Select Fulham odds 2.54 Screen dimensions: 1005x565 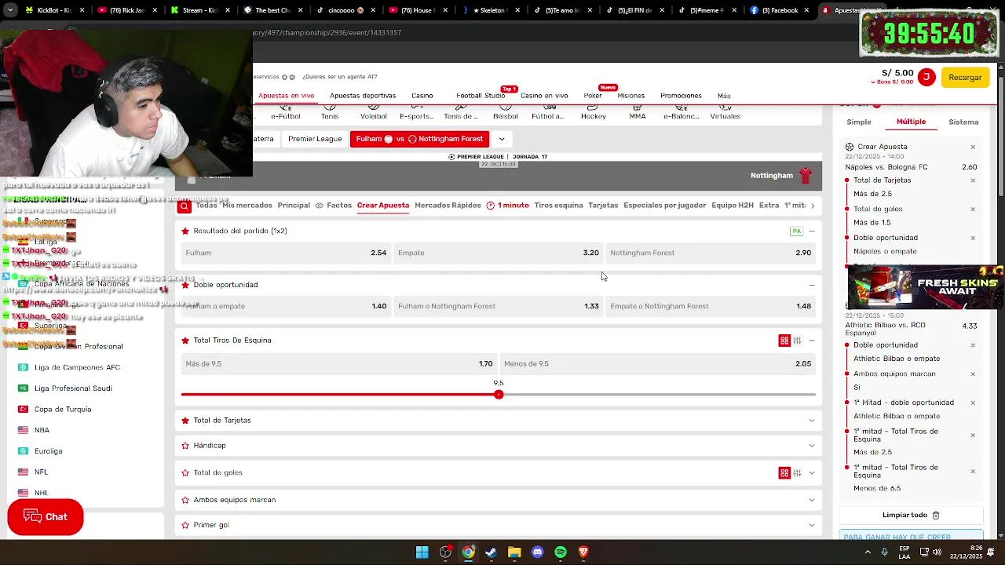[286, 253]
